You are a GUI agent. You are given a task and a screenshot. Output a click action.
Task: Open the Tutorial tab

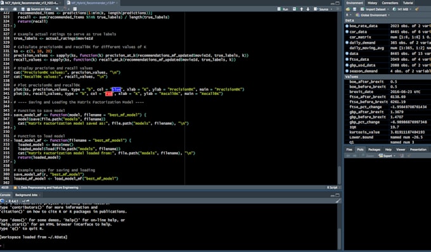click(x=408, y=3)
